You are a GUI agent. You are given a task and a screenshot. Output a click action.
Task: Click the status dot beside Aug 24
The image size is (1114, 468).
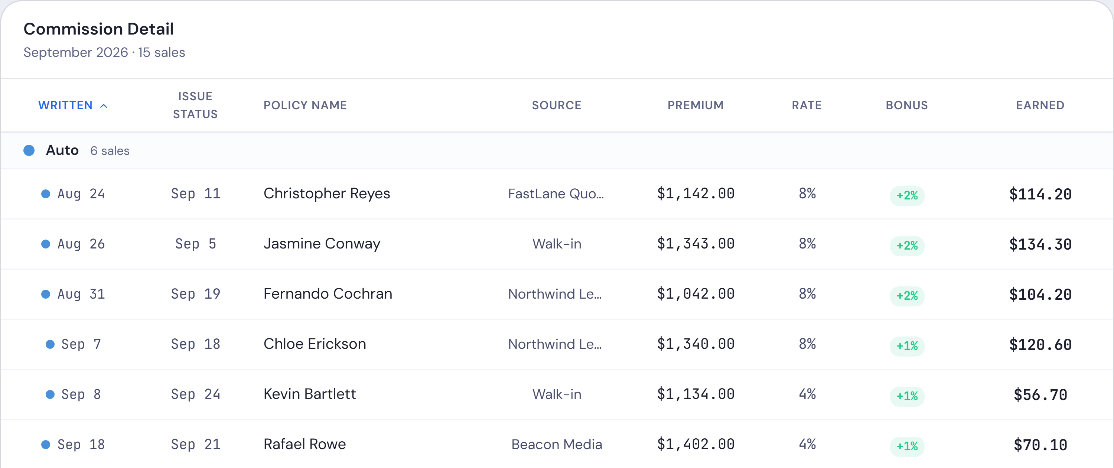[x=45, y=194]
